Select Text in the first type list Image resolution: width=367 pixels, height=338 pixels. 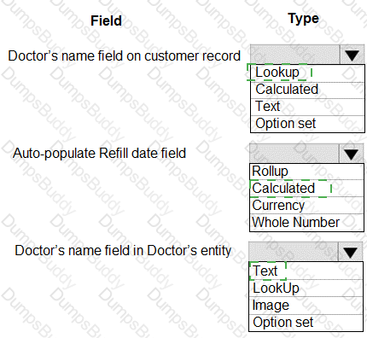tap(307, 107)
